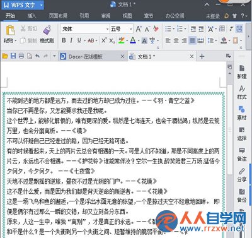Open the 办公空间 ribbon tab
The height and width of the screenshot is (238, 252).
coord(175,16)
